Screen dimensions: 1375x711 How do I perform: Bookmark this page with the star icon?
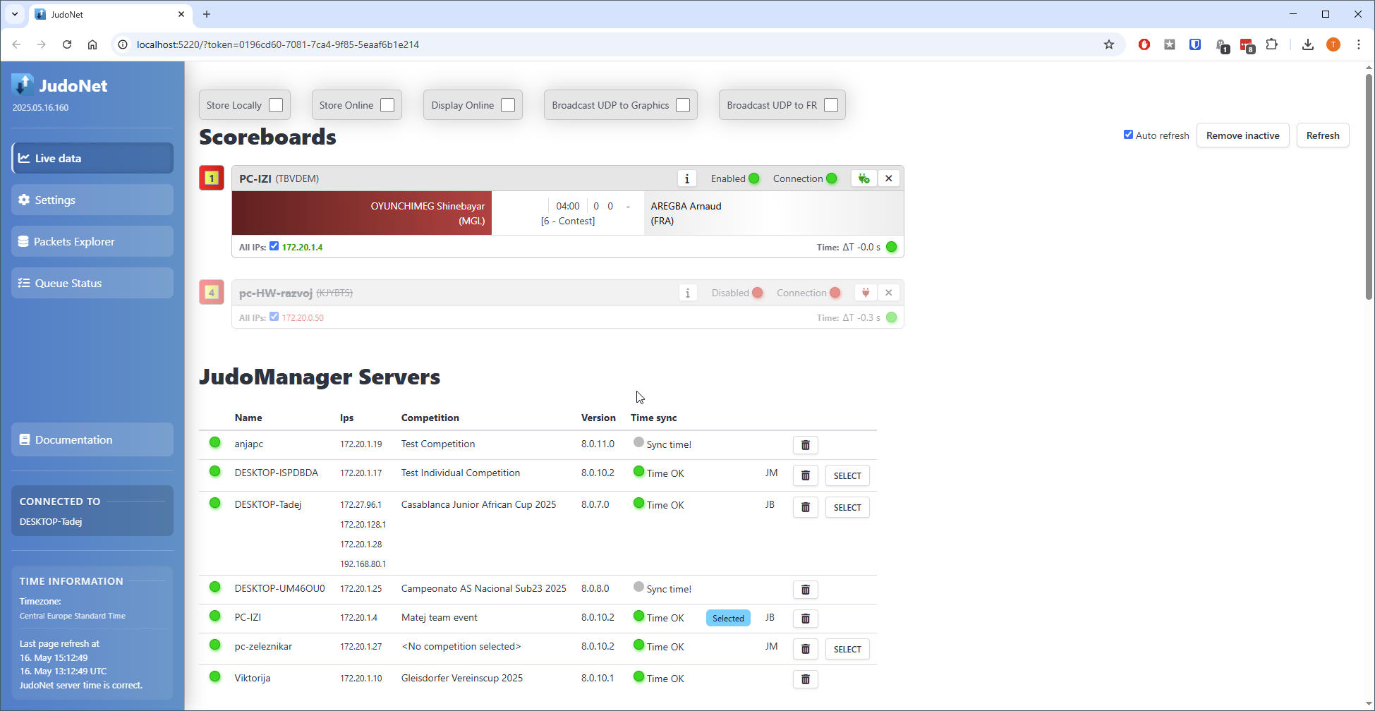(1108, 44)
